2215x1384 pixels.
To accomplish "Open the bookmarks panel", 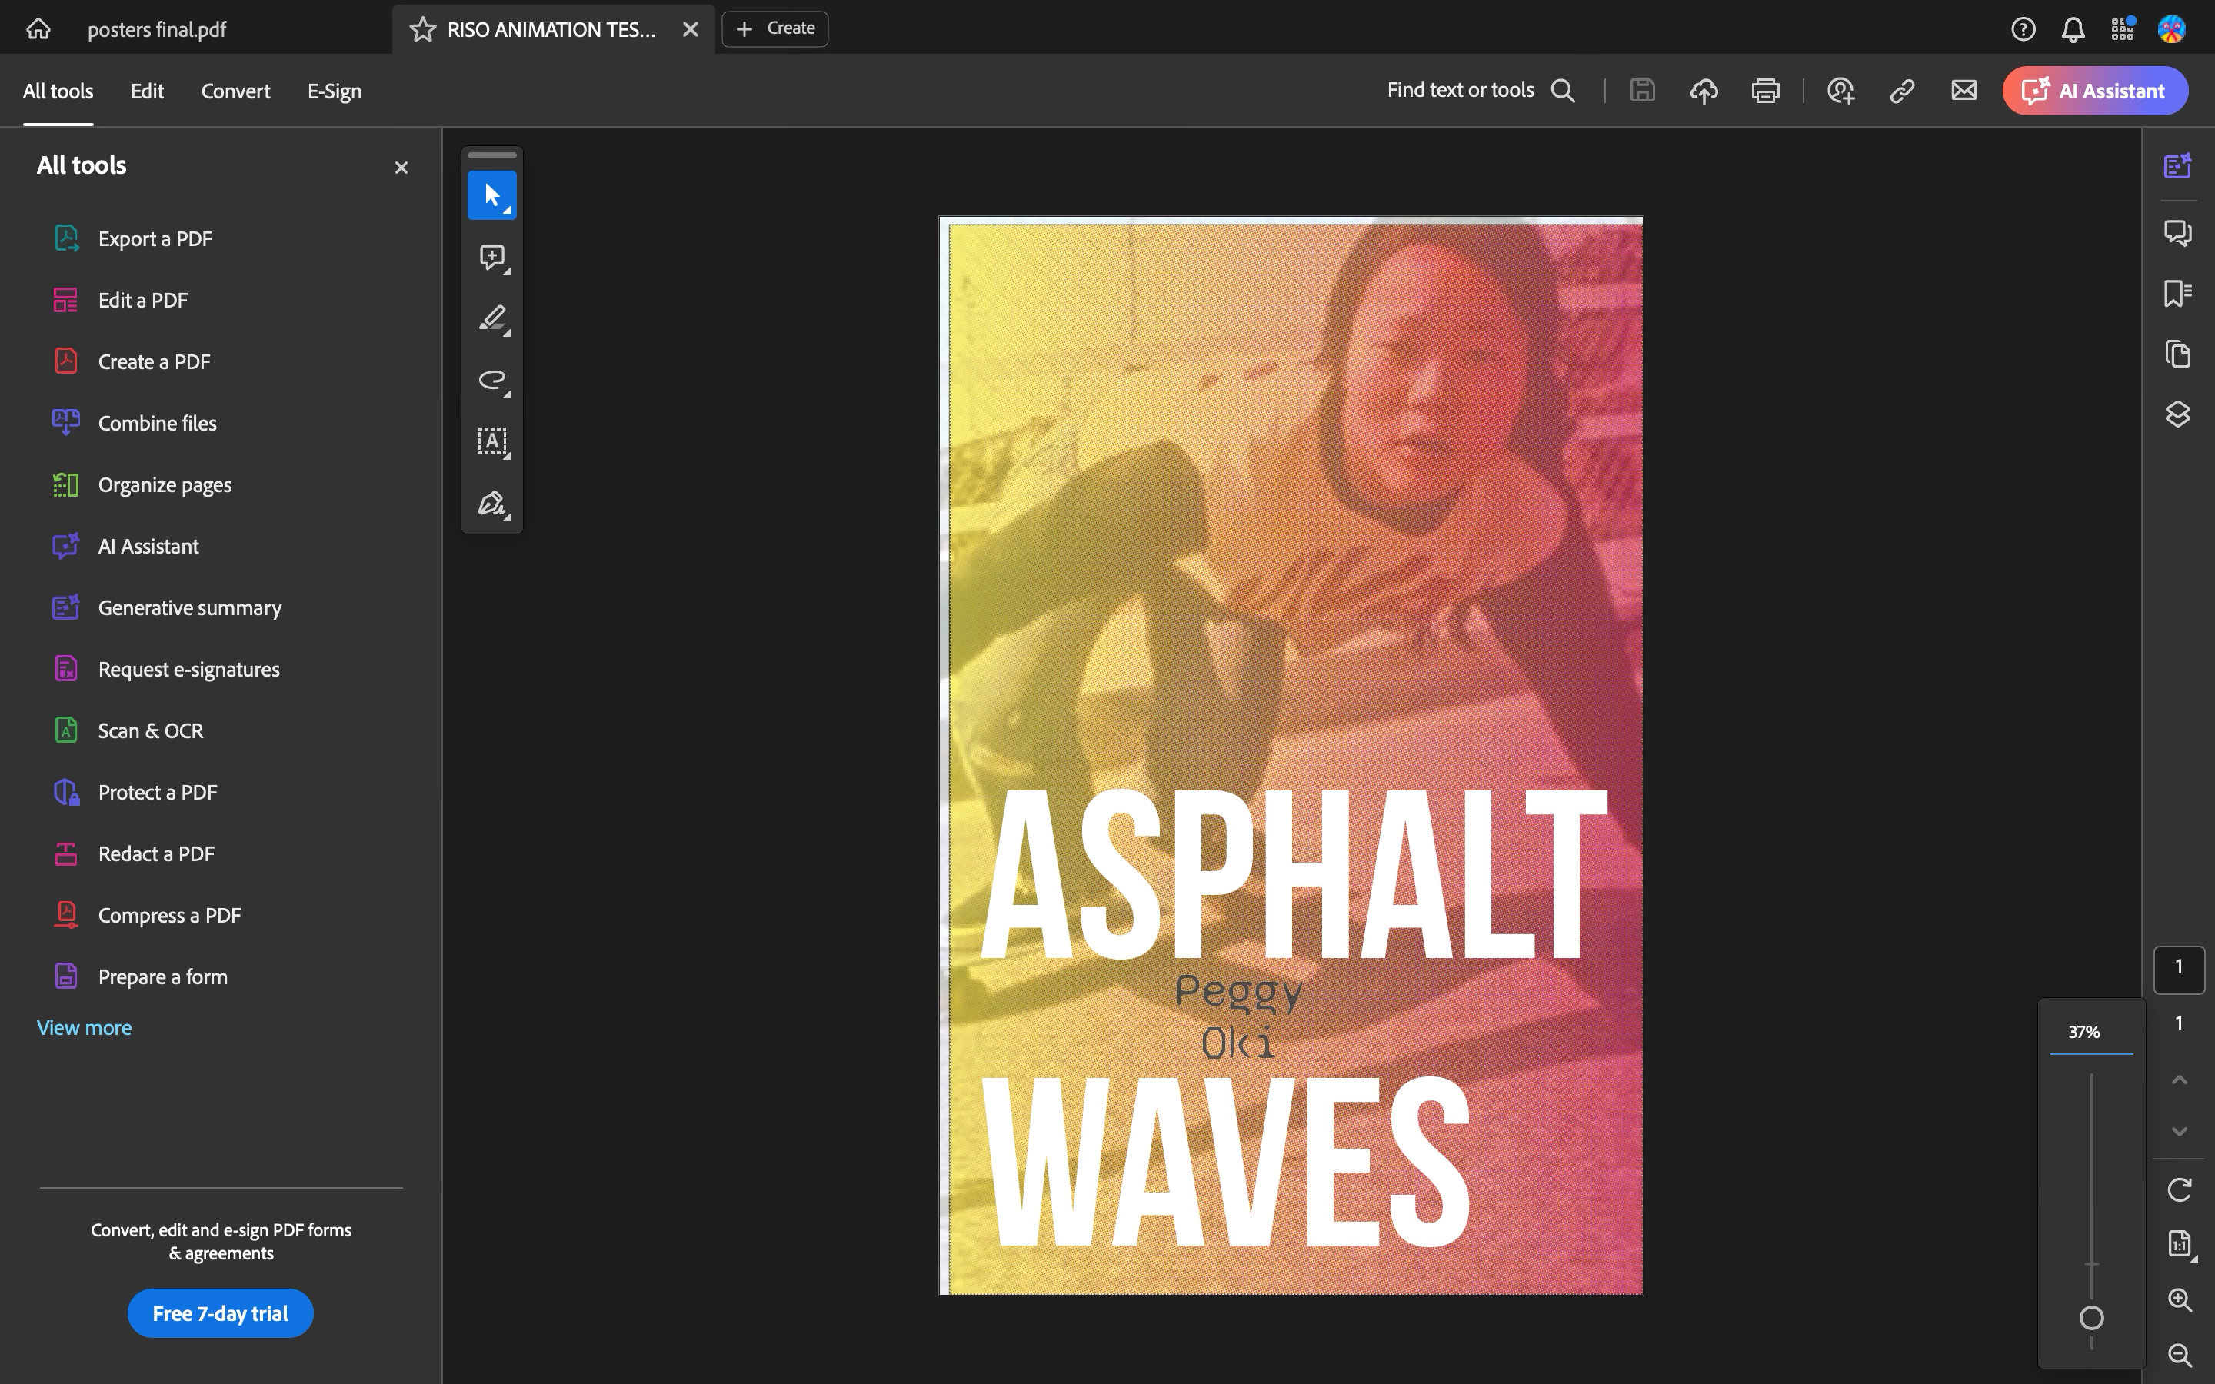I will (2177, 294).
